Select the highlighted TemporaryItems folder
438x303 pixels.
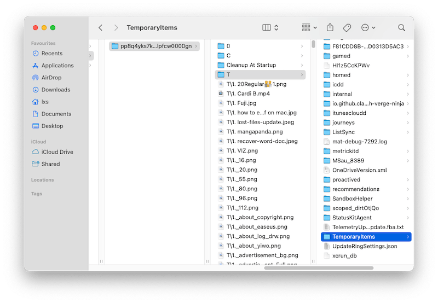coord(366,237)
